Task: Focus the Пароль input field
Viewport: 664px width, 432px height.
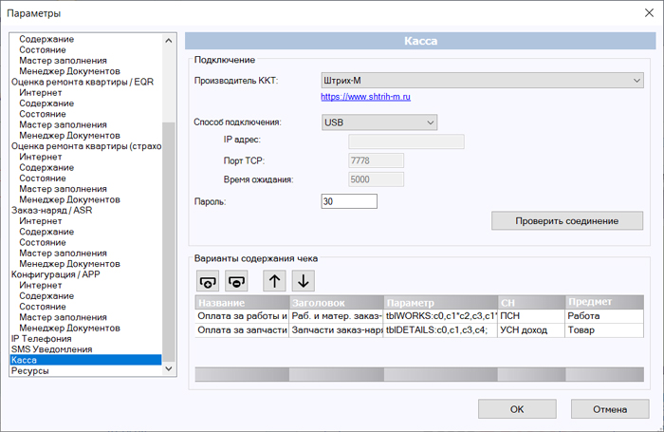Action: 349,201
